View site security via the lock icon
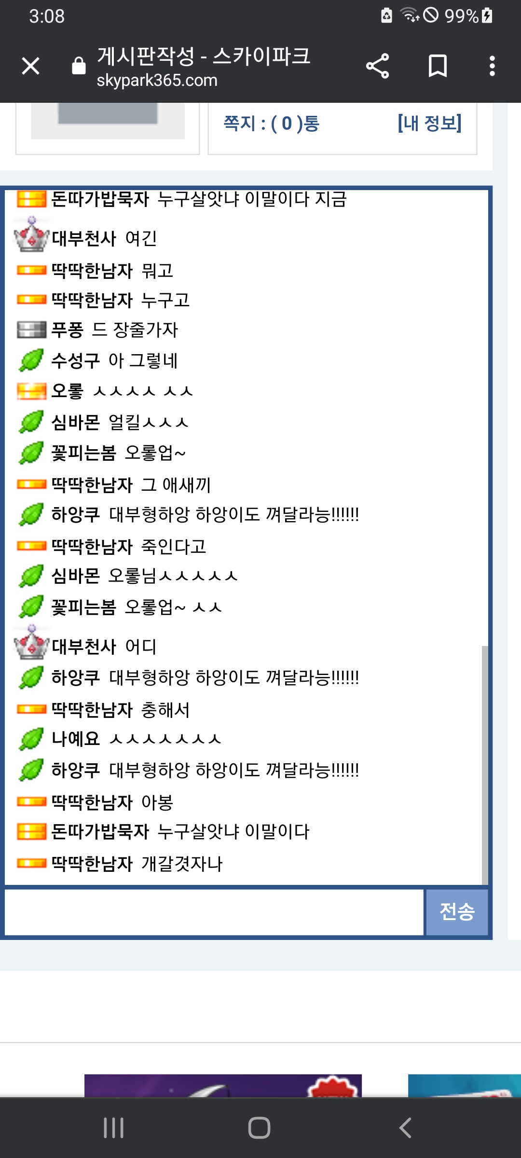 (79, 66)
